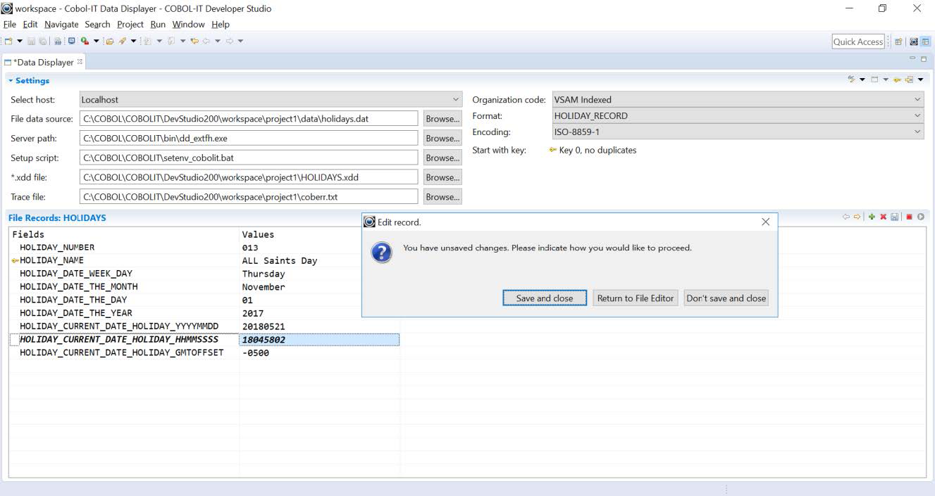Click the print icon in main toolbar
This screenshot has width=935, height=496.
[58, 42]
